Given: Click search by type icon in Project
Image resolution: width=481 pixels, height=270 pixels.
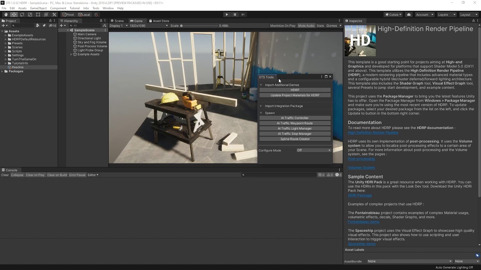Looking at the screenshot, I should [38, 25].
